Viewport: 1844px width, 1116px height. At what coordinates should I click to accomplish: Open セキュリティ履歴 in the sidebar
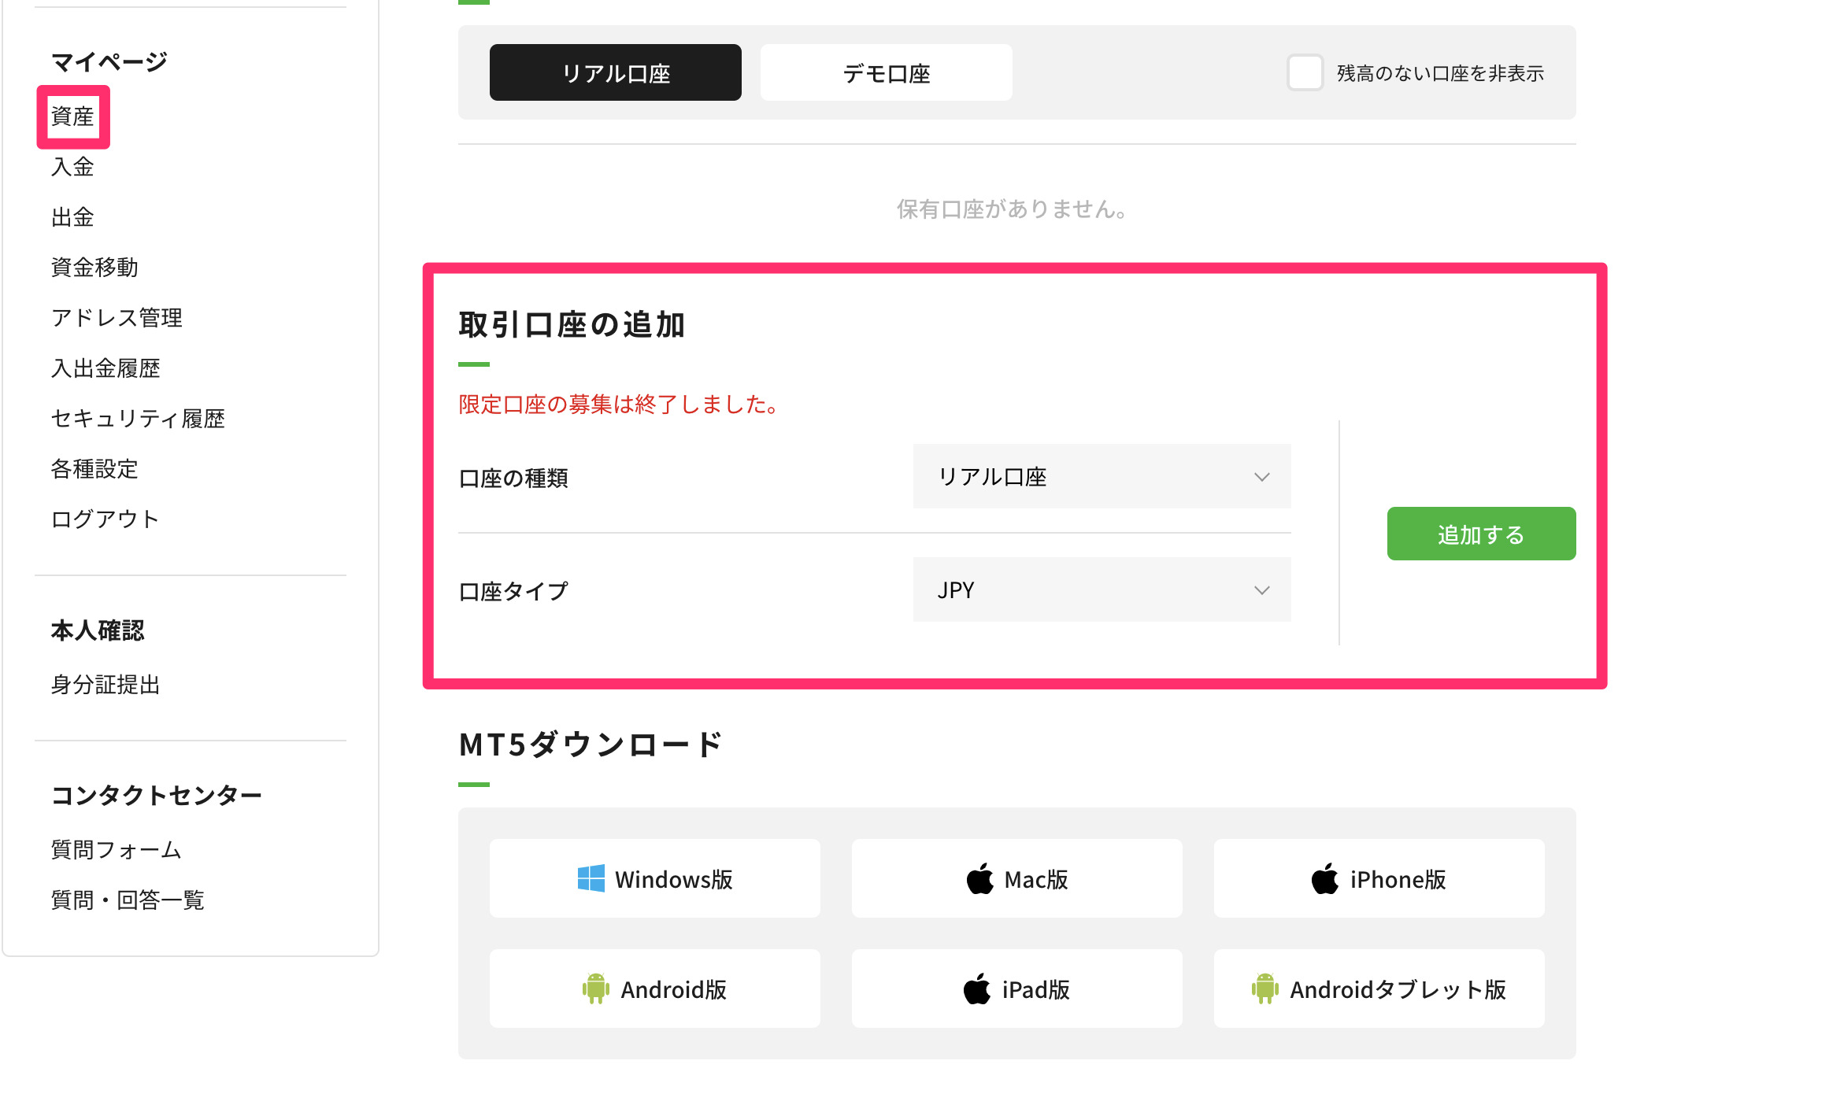[x=138, y=419]
